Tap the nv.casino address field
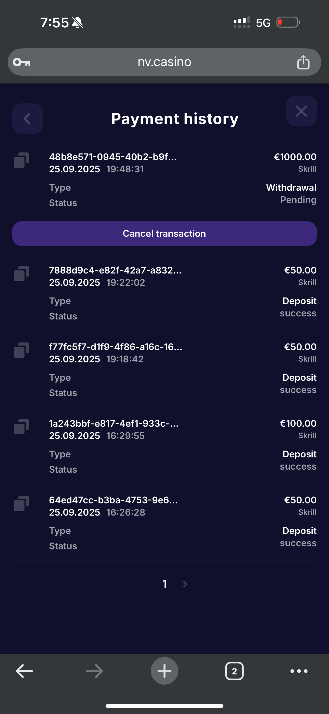The image size is (329, 714). pos(164,62)
